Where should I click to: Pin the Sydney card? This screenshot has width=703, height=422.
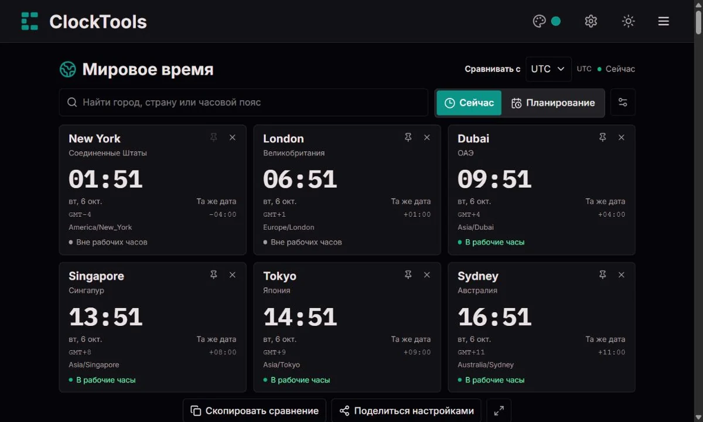pyautogui.click(x=603, y=275)
